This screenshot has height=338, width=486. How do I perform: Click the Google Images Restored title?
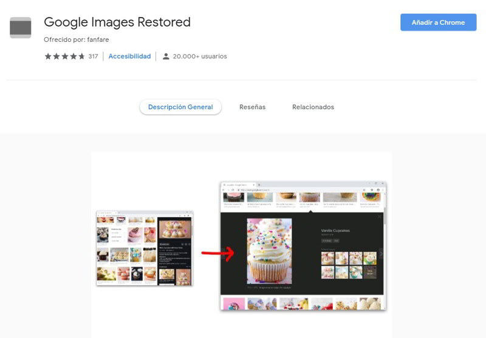click(x=117, y=22)
